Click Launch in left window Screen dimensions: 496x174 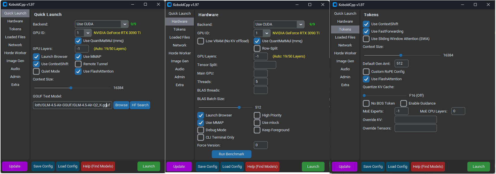(149, 166)
